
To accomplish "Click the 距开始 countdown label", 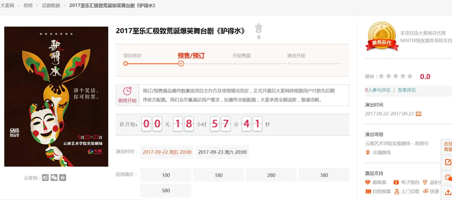I will 129,124.
